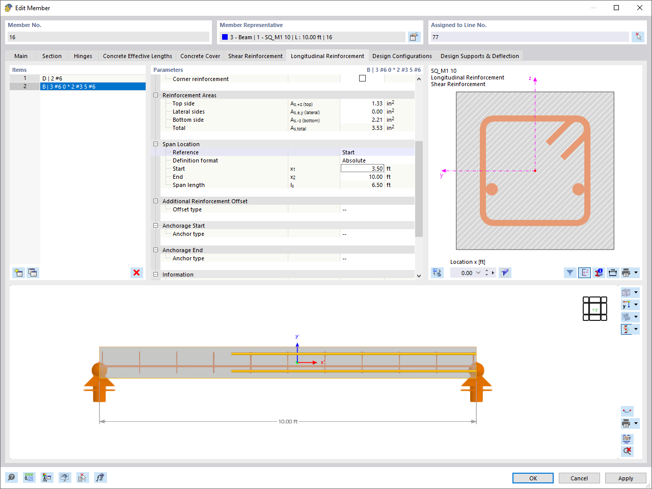
Task: Enable the corner reinforcement checkbox
Action: [362, 78]
